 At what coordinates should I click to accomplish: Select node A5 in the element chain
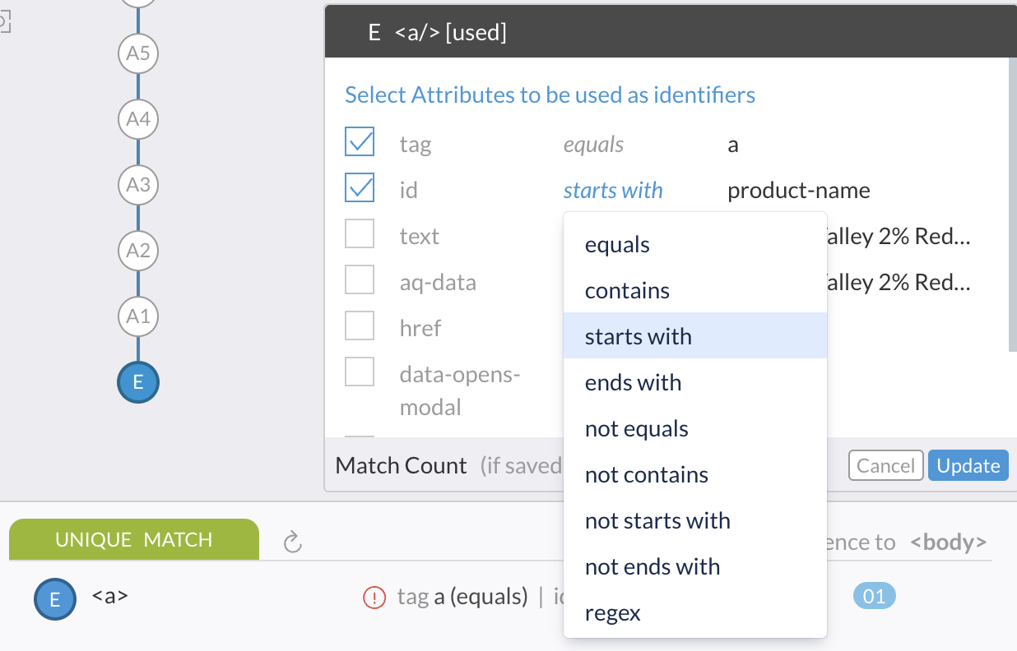point(137,53)
